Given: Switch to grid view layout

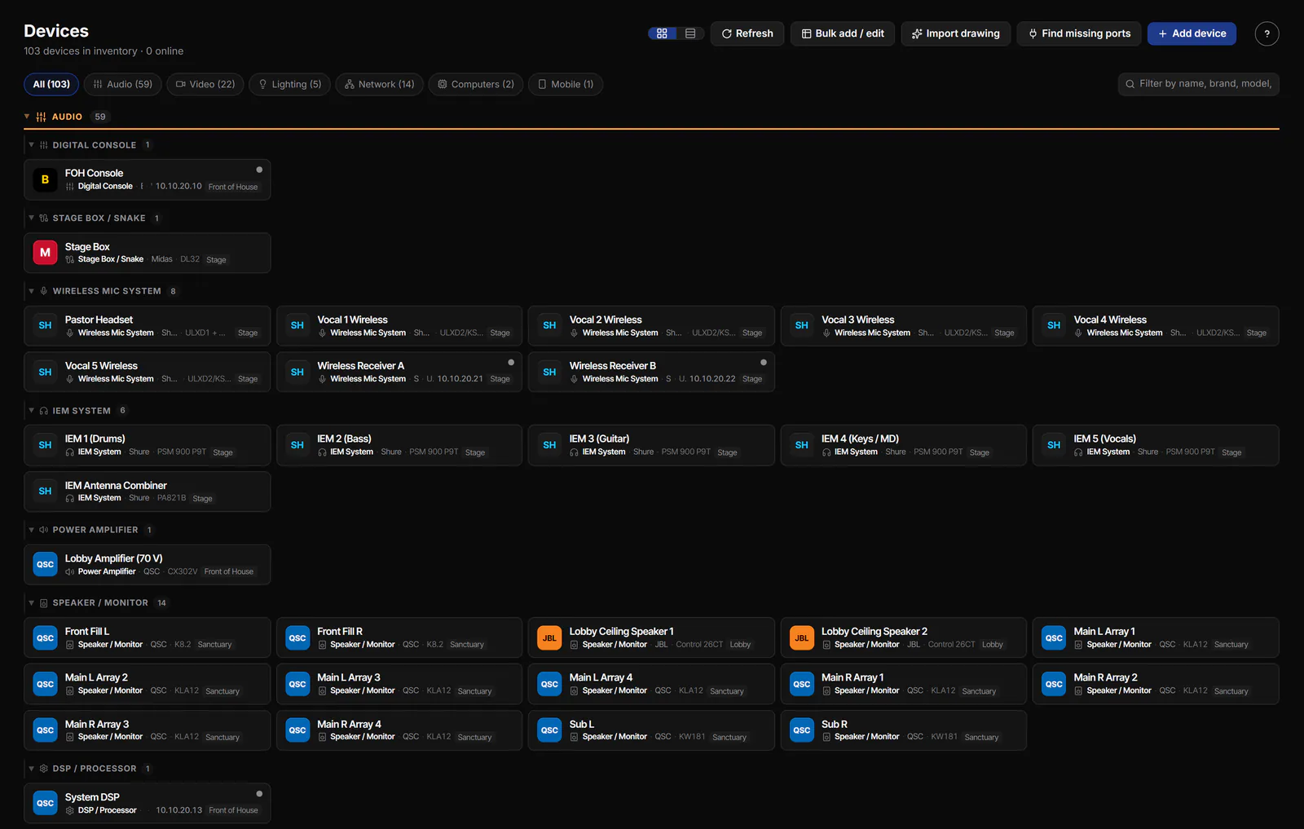Looking at the screenshot, I should point(662,33).
